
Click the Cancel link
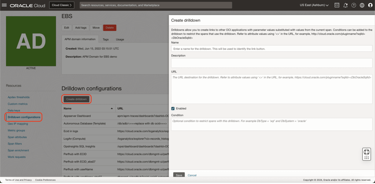click(x=192, y=175)
